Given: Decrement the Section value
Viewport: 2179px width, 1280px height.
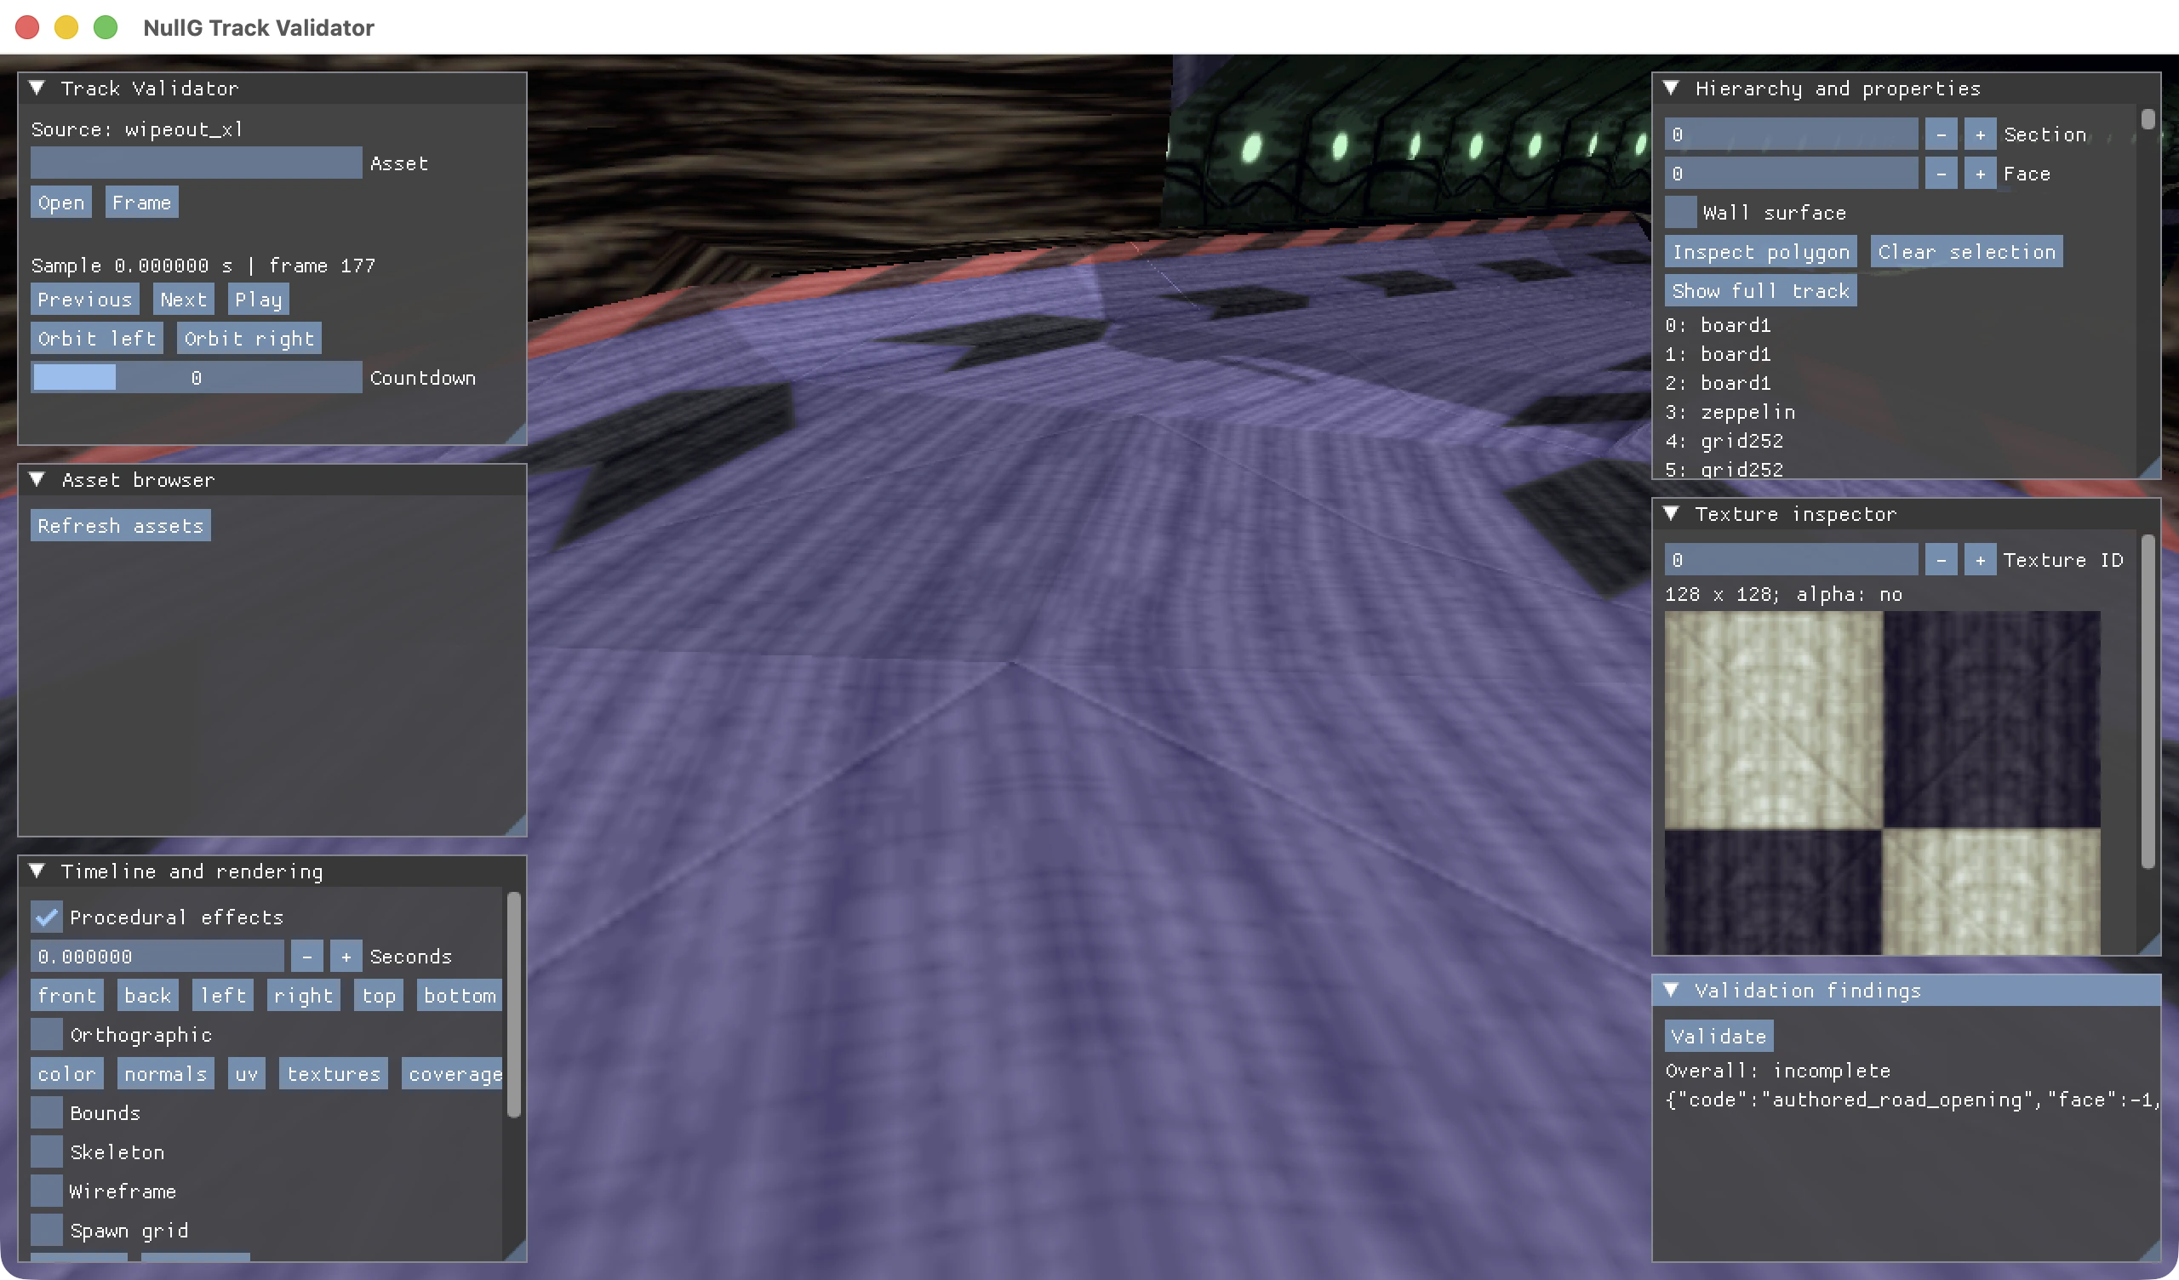Looking at the screenshot, I should point(1942,134).
